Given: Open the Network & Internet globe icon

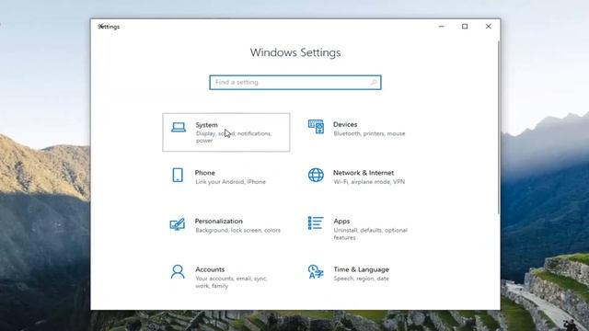Looking at the screenshot, I should pyautogui.click(x=316, y=175).
